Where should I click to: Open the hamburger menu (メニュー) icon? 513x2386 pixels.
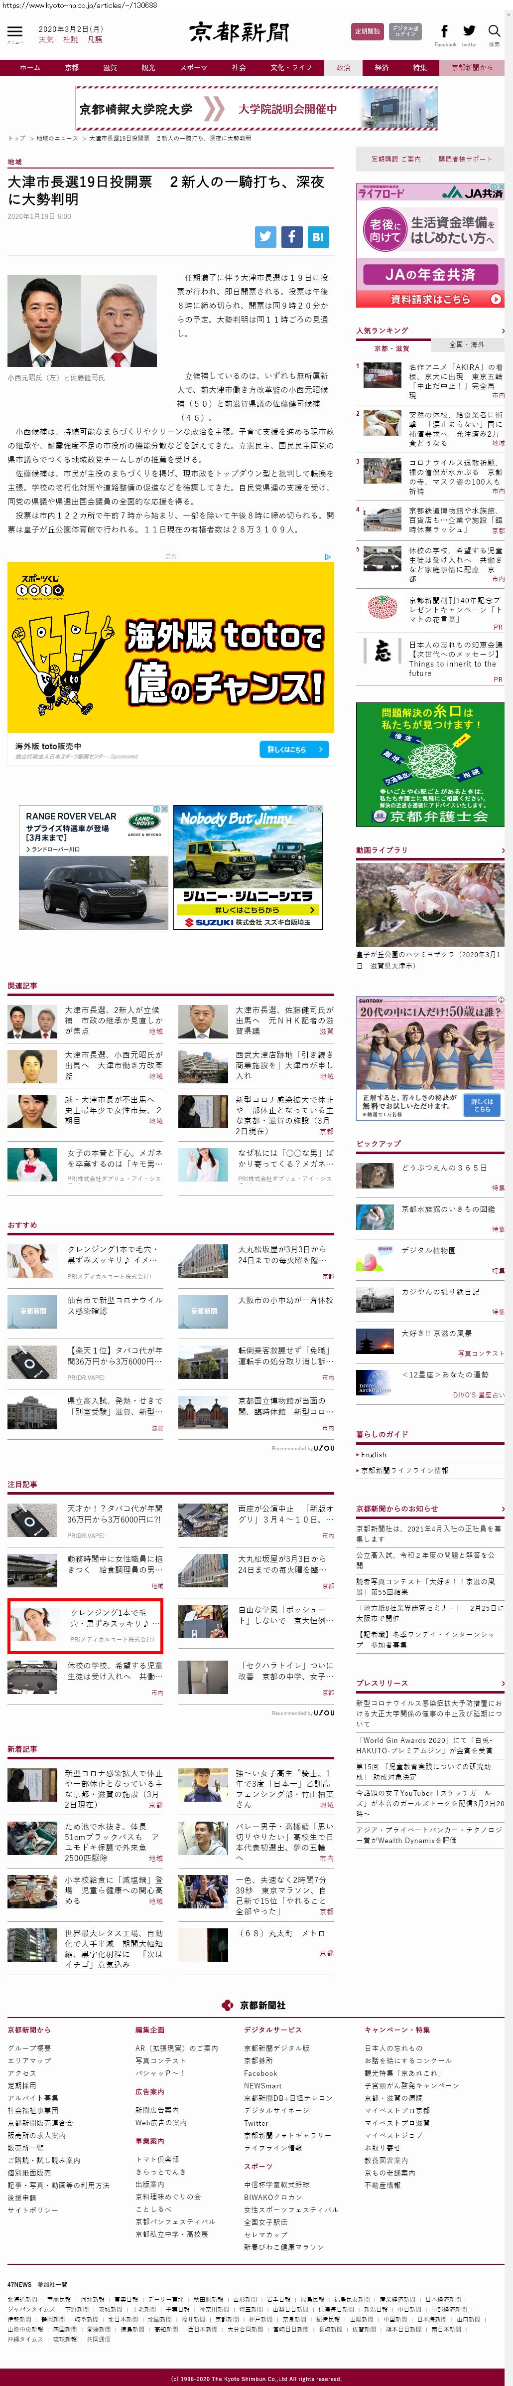pos(15,32)
